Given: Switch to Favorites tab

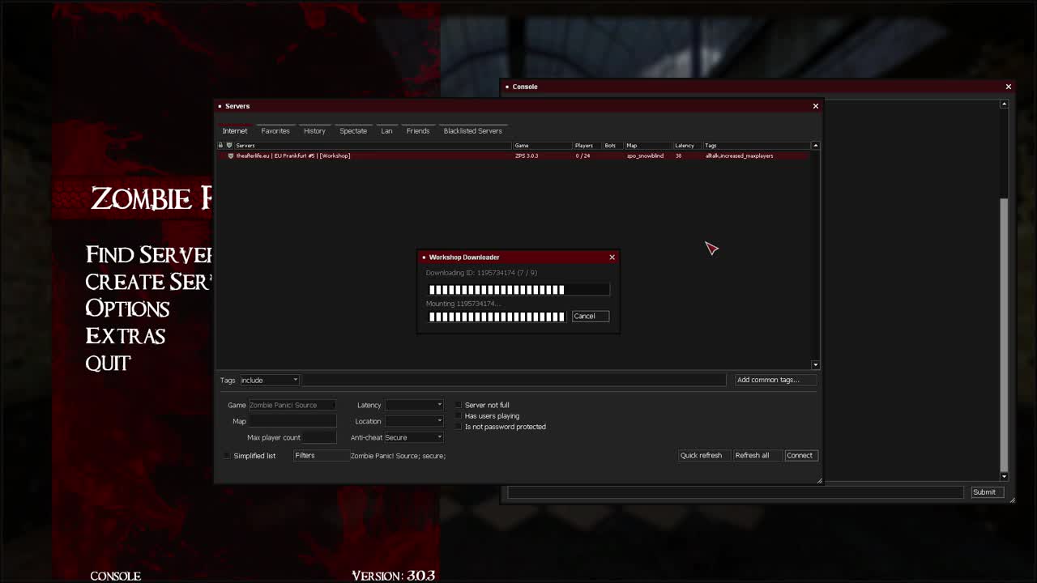Looking at the screenshot, I should click(x=275, y=131).
